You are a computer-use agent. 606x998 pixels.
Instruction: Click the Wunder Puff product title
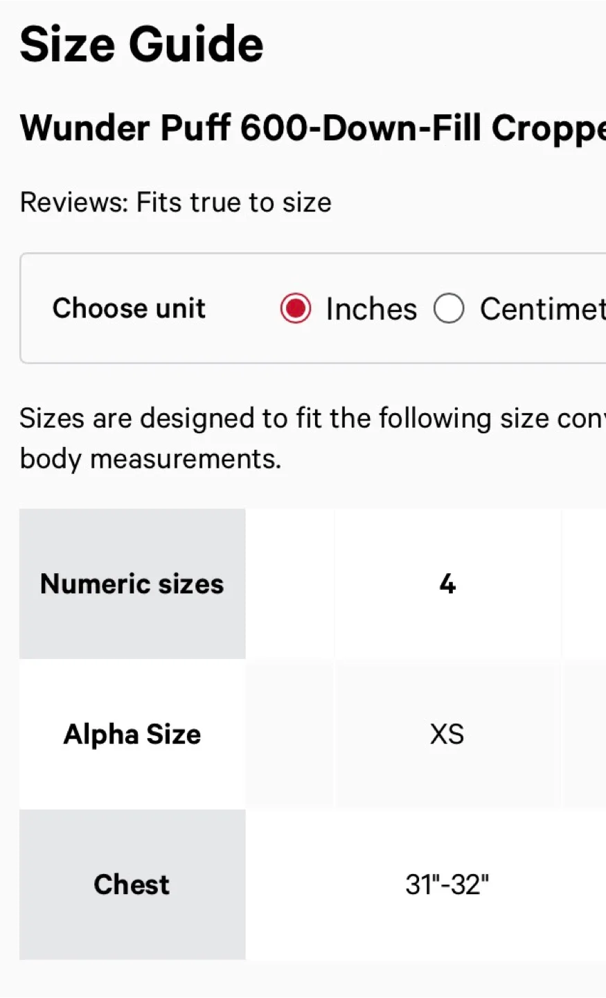point(312,128)
